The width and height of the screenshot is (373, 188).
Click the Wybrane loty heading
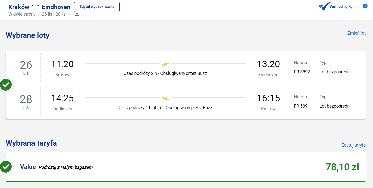pyautogui.click(x=28, y=35)
